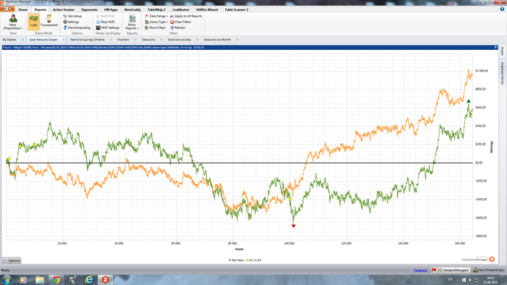Open HUD Settings
This screenshot has width=507, height=285.
[x=108, y=27]
